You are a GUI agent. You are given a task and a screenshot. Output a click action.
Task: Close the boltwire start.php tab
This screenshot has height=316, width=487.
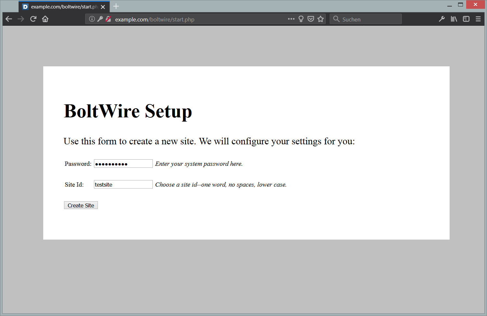(x=103, y=7)
